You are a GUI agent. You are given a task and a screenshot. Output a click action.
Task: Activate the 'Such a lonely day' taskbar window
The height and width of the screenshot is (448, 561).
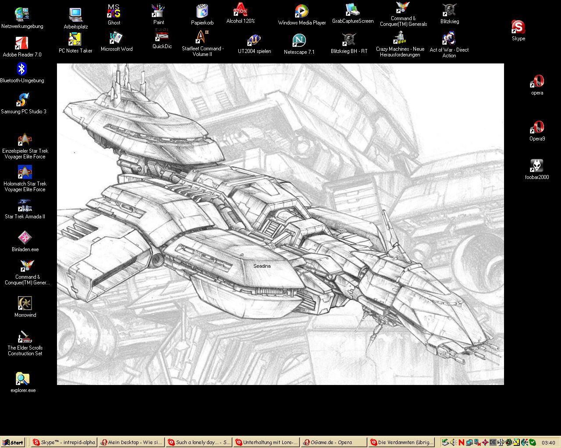199,442
